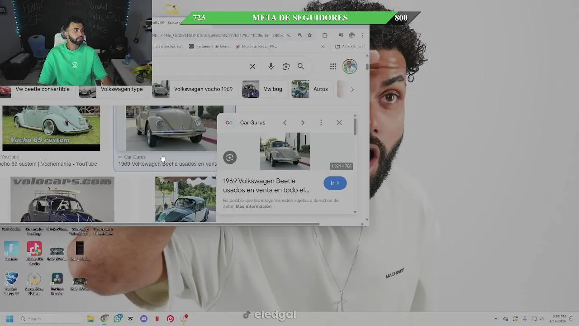The image size is (579, 326).
Task: Start voice search with the microphone icon
Action: (x=271, y=67)
